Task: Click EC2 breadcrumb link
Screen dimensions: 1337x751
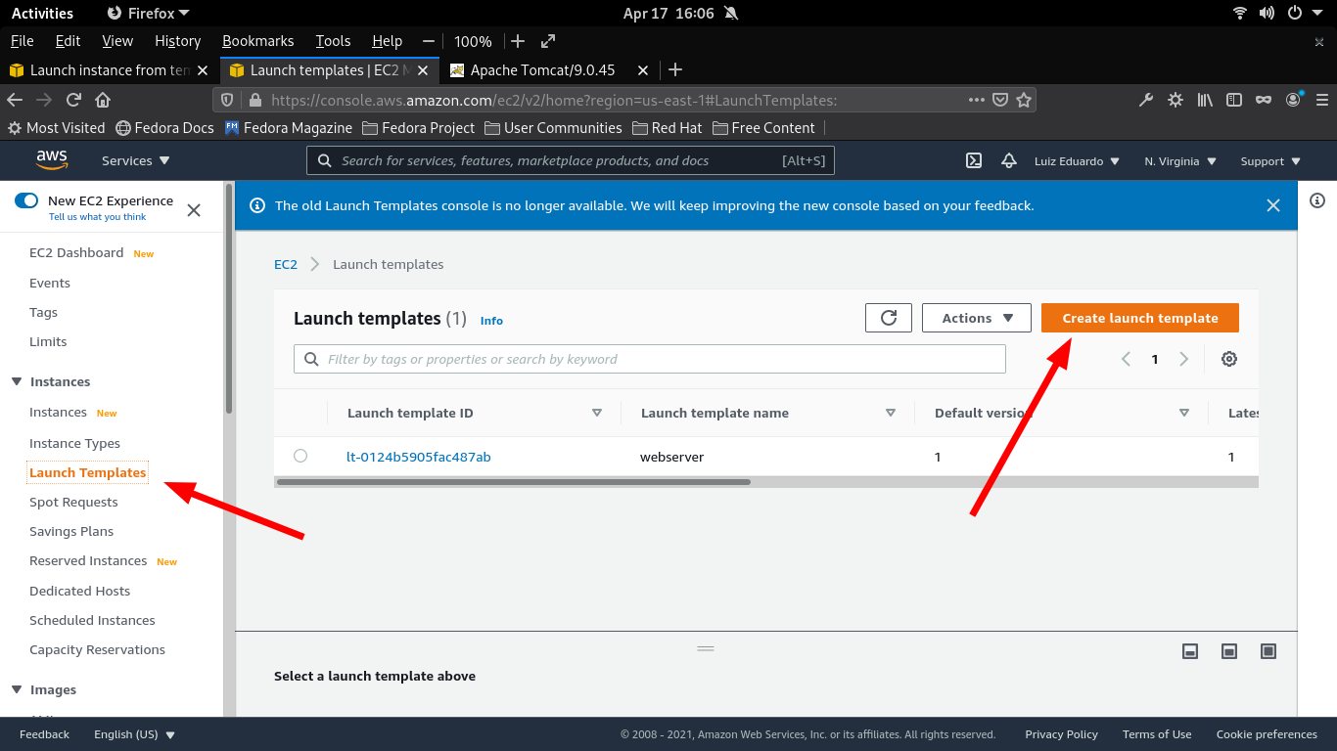Action: tap(286, 264)
